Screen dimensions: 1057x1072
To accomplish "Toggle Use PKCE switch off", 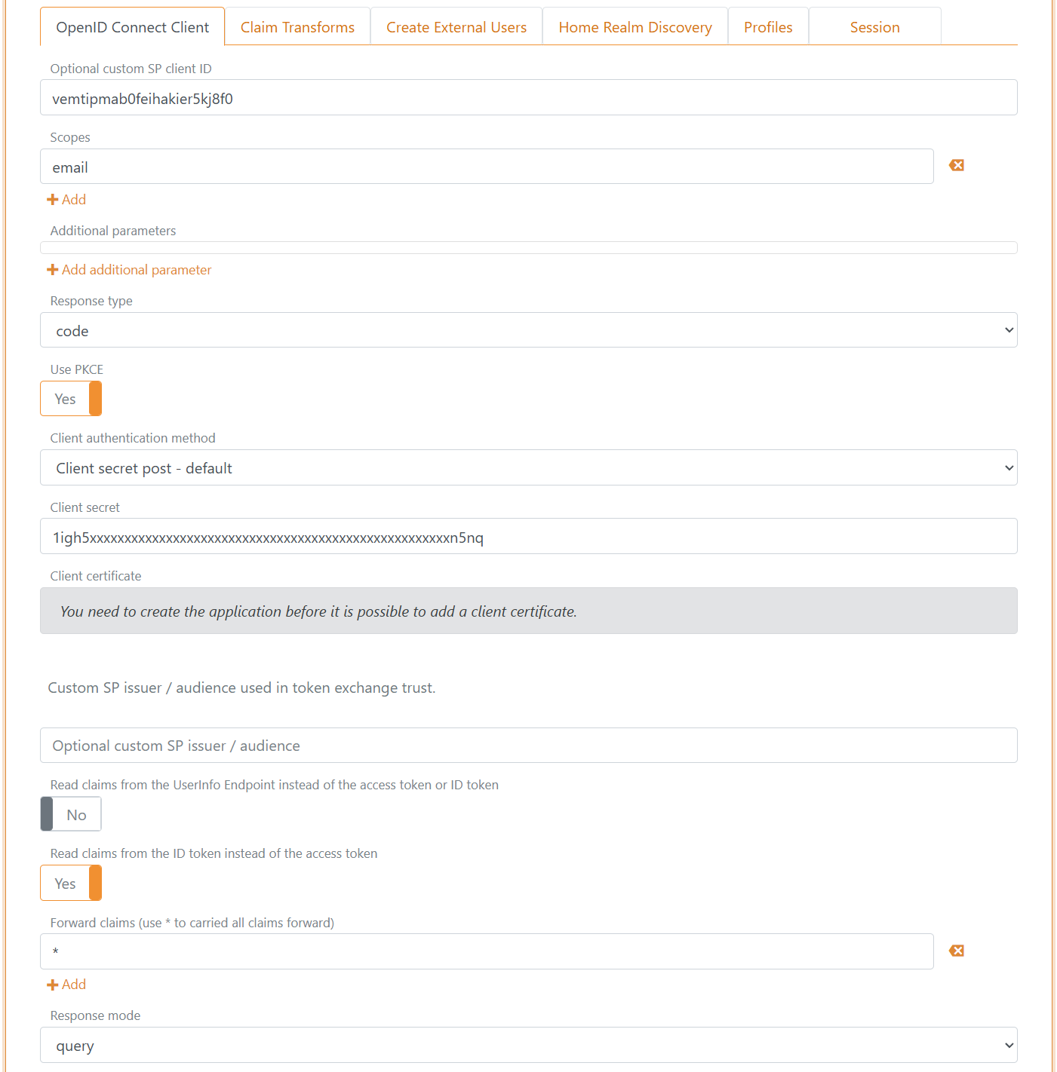I will pyautogui.click(x=71, y=399).
